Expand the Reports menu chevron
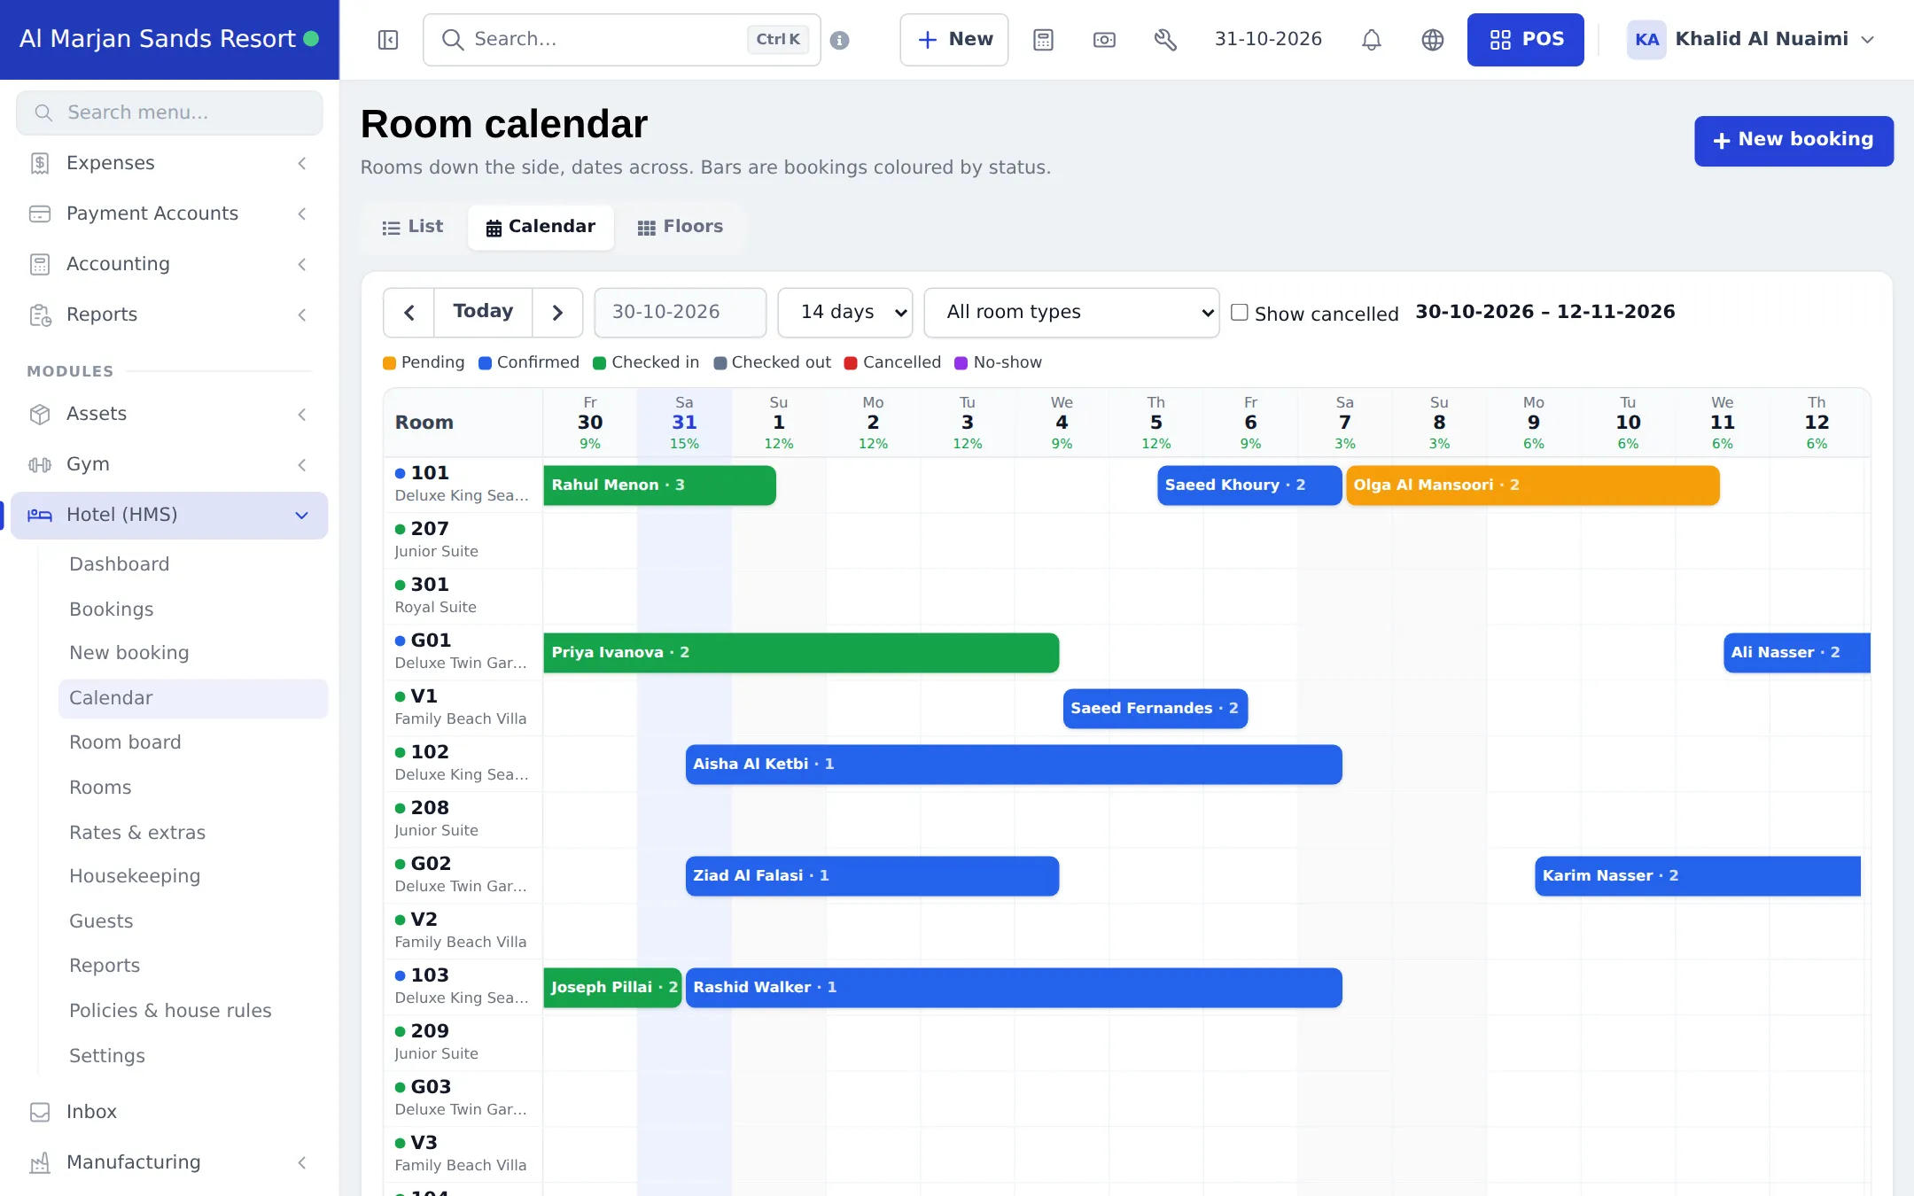Screen dimensions: 1914x1196 tap(302, 315)
